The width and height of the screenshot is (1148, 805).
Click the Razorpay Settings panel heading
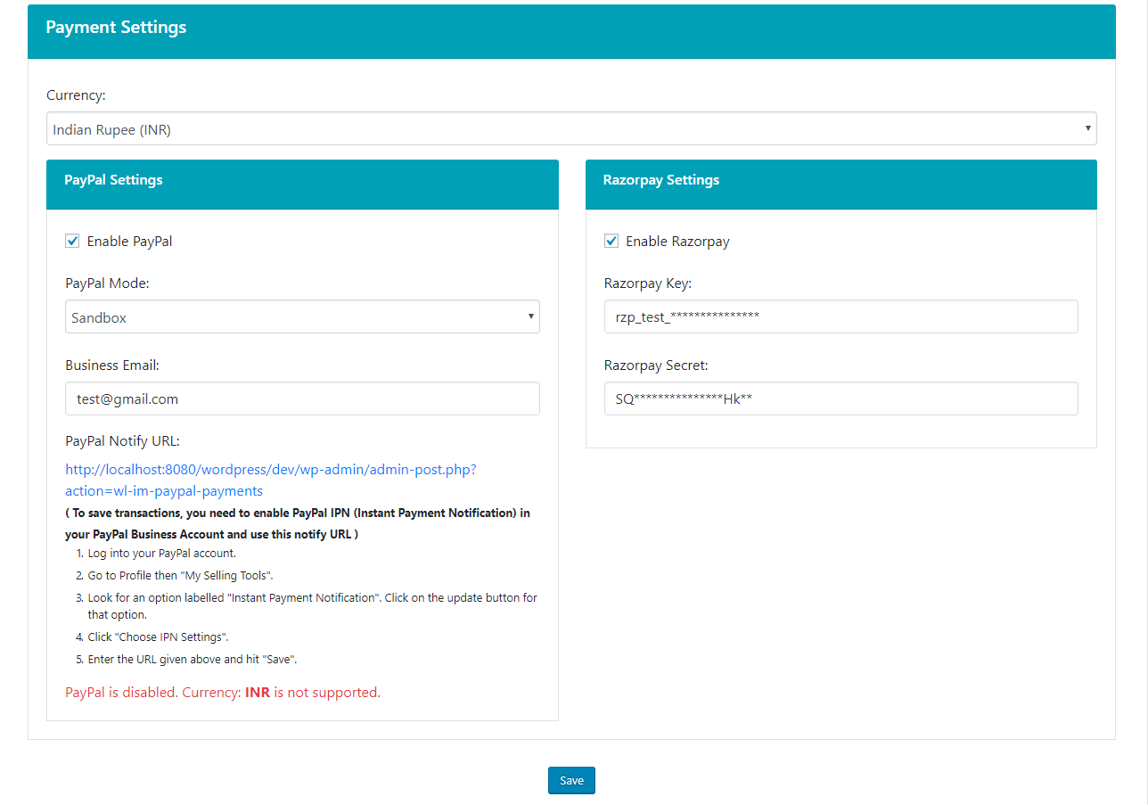[x=661, y=180]
